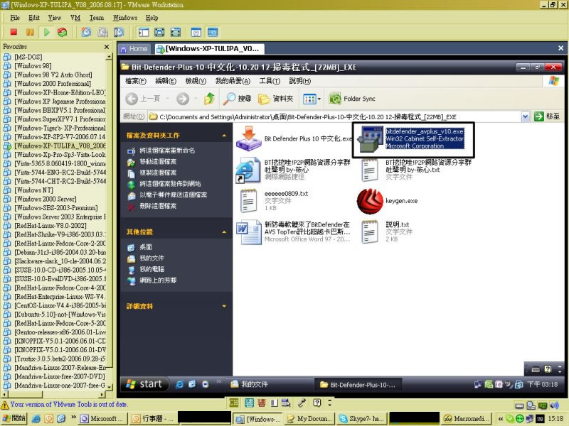Viewport: 569px width, 426px height.
Task: Click the e-mail this file link
Action: point(174,195)
